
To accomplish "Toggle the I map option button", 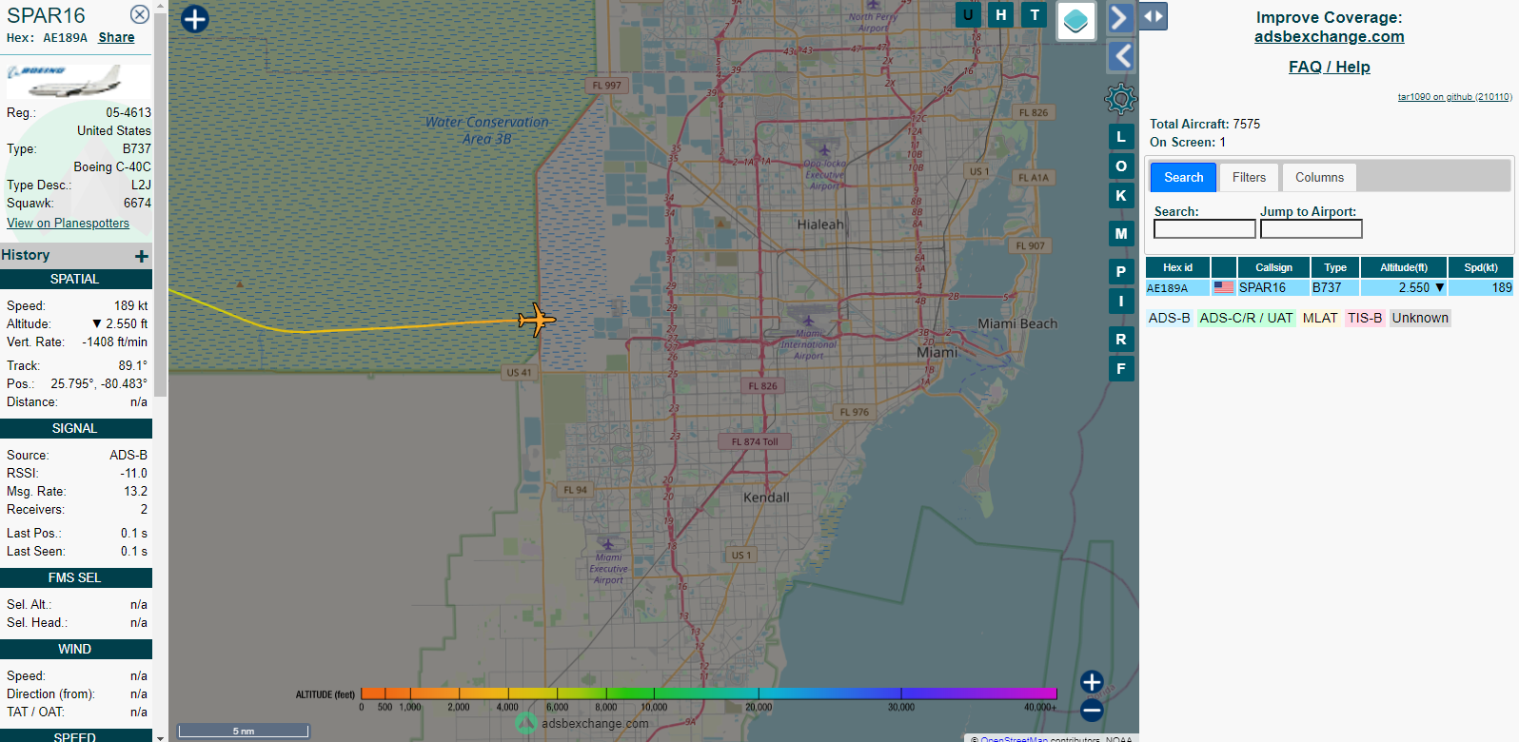I will [1121, 302].
